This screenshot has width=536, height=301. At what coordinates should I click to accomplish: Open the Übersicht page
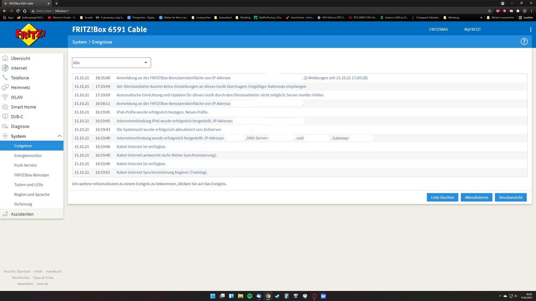[x=20, y=58]
